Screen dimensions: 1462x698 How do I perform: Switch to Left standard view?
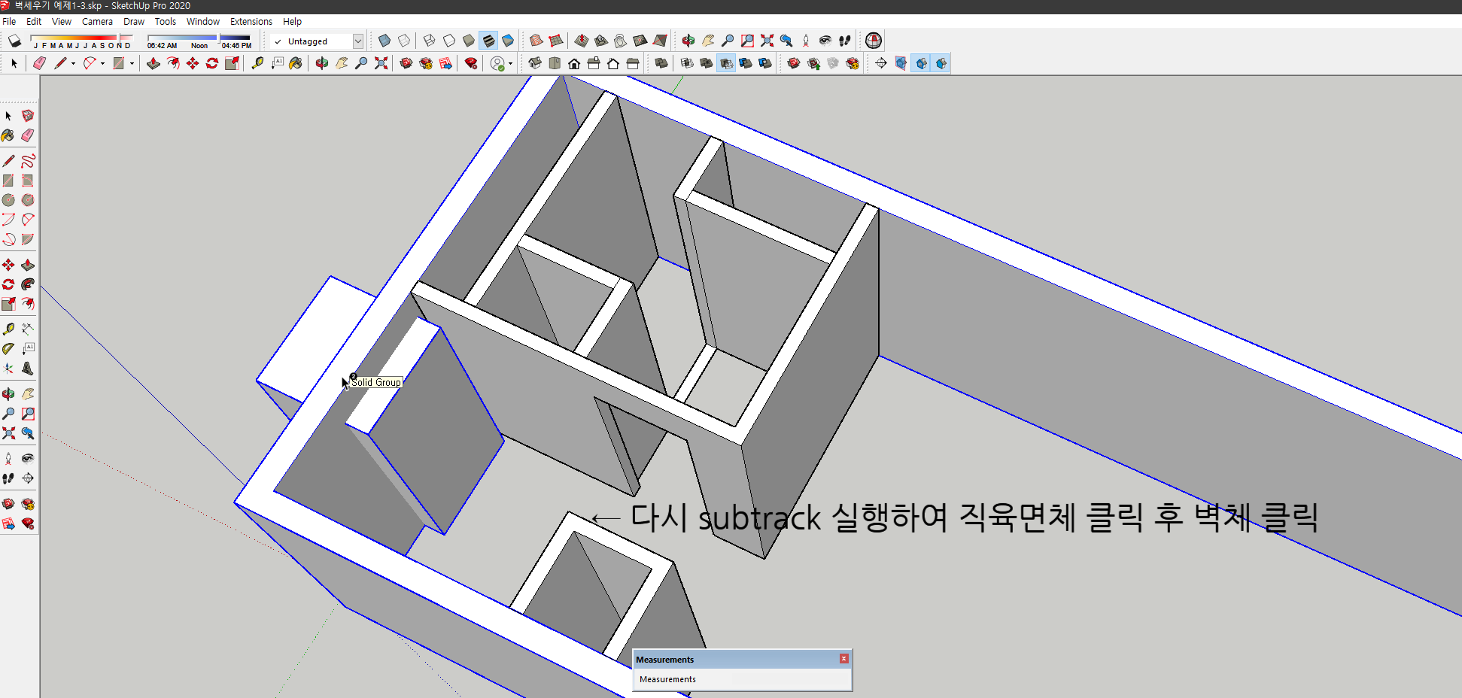pos(633,63)
